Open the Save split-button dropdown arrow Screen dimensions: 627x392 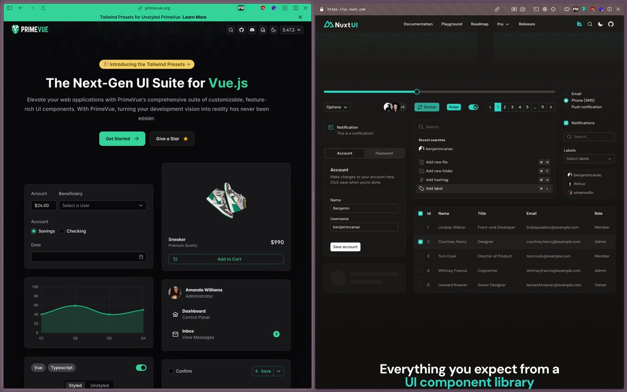point(279,371)
